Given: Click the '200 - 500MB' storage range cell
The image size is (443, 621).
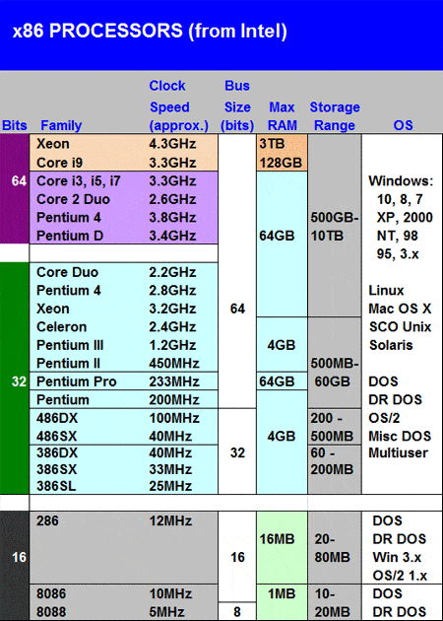Looking at the screenshot, I should [x=332, y=427].
